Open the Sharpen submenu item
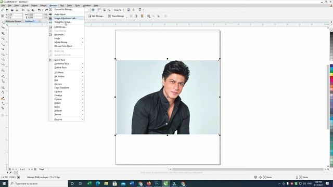 (66, 111)
